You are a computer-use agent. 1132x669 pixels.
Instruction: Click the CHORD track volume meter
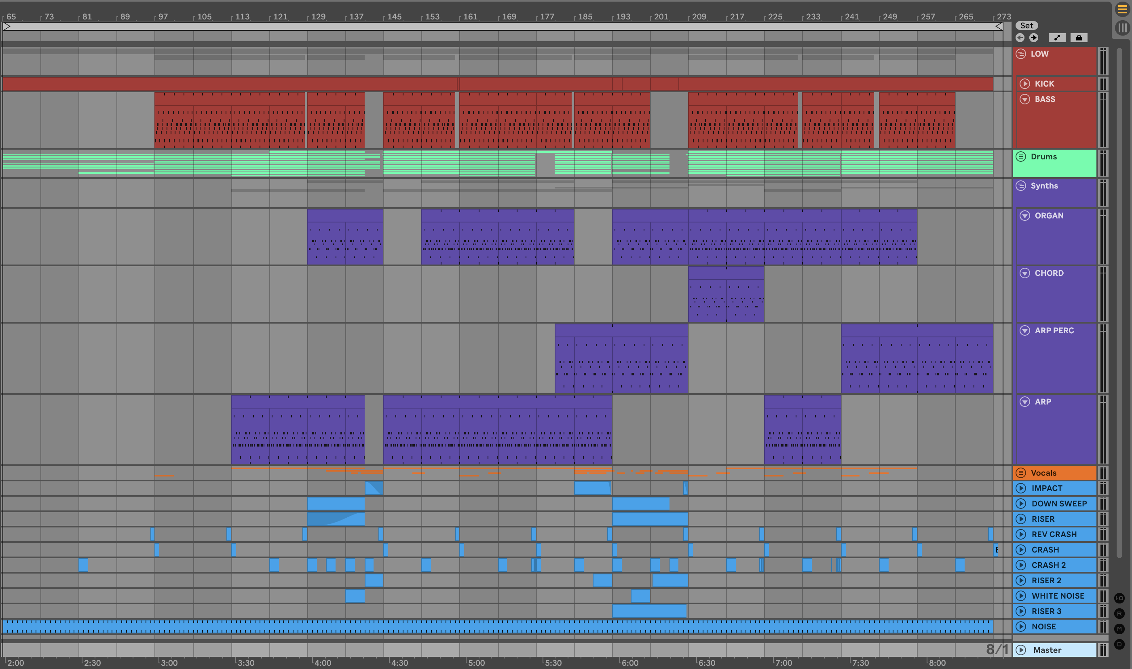[x=1103, y=294]
